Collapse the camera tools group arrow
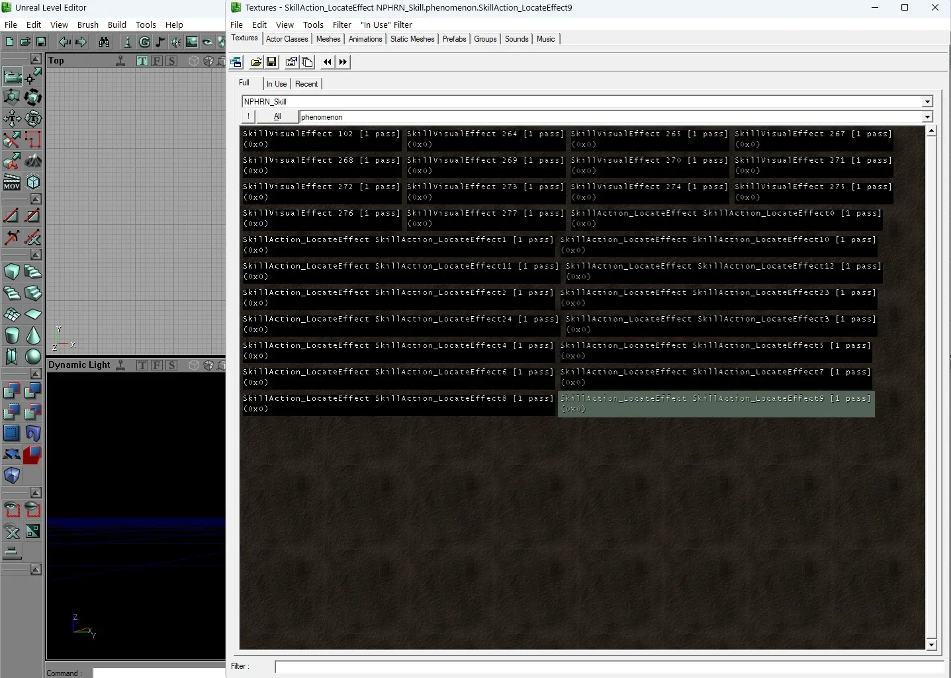Screen dimensions: 951x678 (x=36, y=59)
